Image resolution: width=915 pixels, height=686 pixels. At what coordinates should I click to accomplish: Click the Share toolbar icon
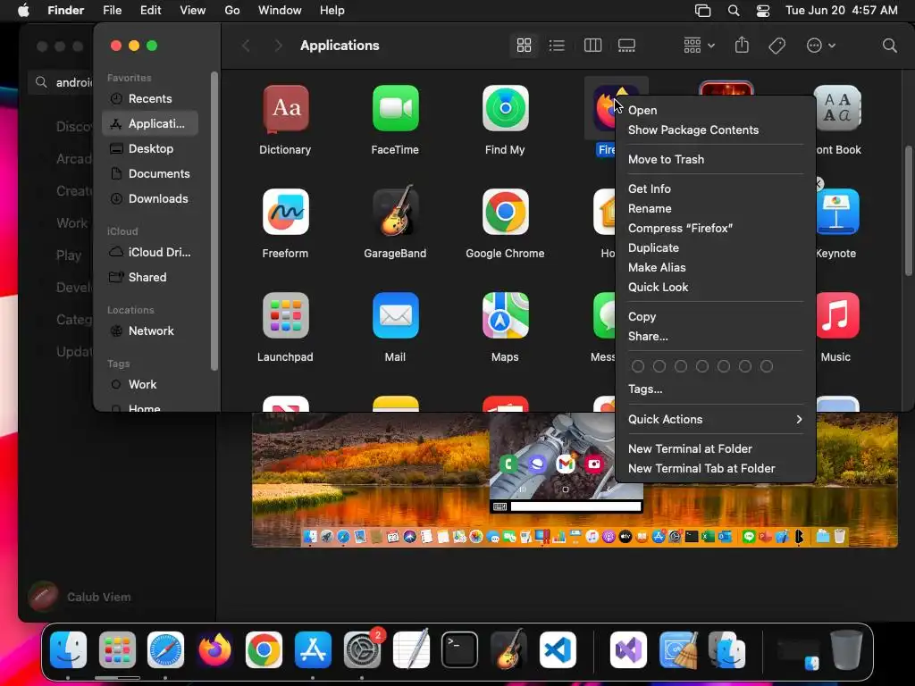(742, 45)
